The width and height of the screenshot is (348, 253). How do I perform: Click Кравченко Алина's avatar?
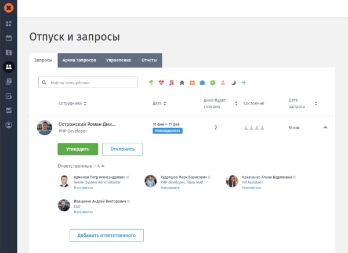point(232,181)
